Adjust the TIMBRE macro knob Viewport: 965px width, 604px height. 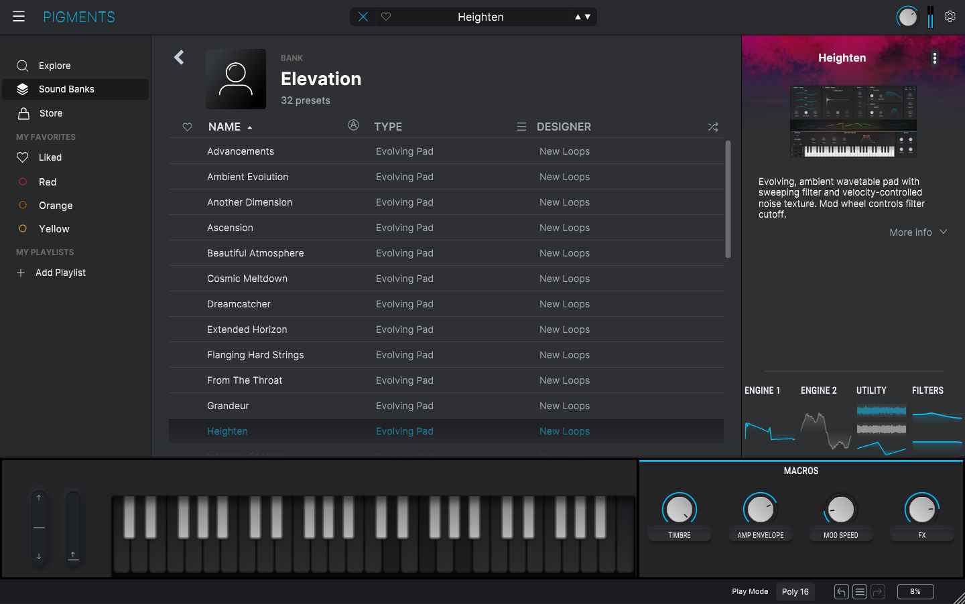680,509
